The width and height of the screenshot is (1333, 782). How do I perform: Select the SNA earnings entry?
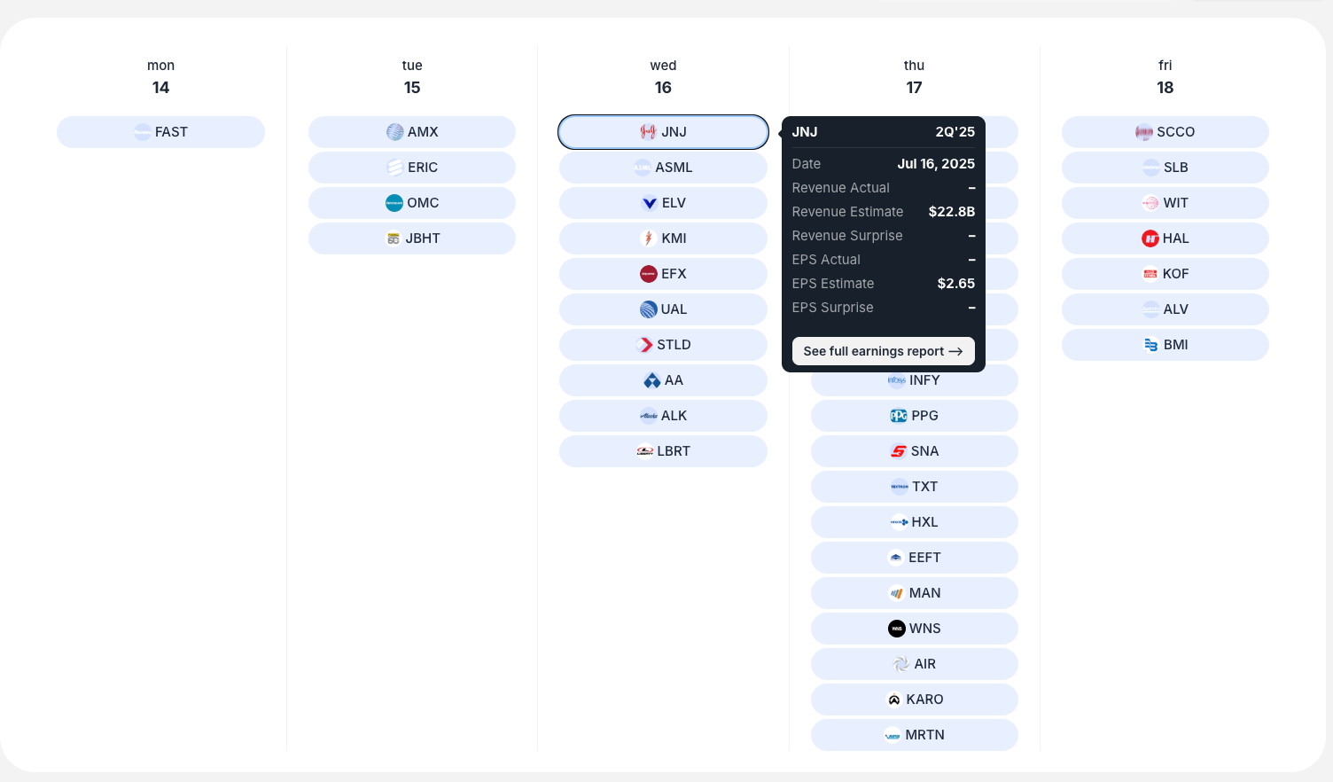pos(915,451)
